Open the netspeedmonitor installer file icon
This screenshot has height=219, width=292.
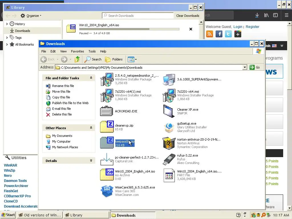coord(107,80)
